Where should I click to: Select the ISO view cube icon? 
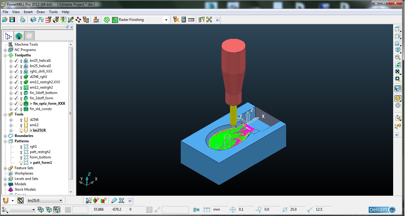tap(398, 50)
